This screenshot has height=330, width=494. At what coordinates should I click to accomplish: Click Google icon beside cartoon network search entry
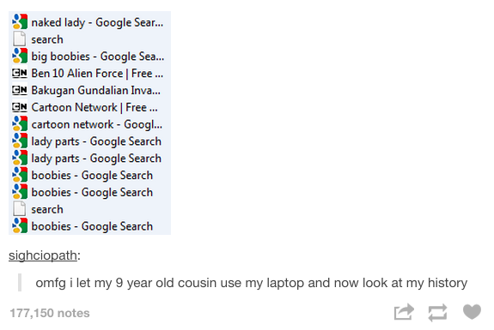point(20,123)
